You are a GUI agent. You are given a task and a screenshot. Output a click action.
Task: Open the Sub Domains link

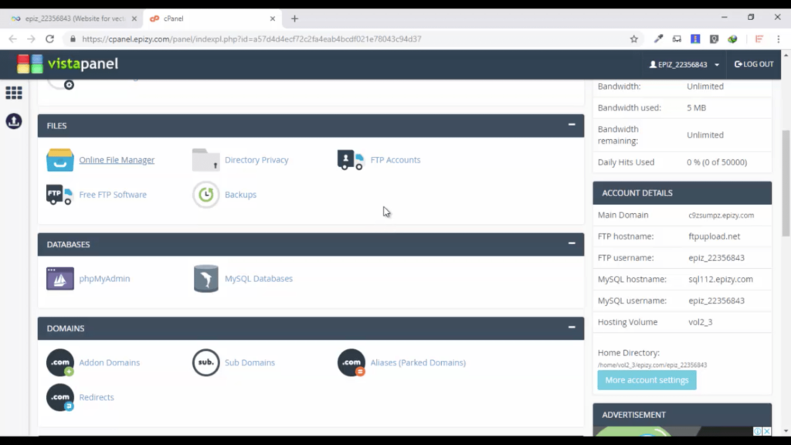click(250, 363)
